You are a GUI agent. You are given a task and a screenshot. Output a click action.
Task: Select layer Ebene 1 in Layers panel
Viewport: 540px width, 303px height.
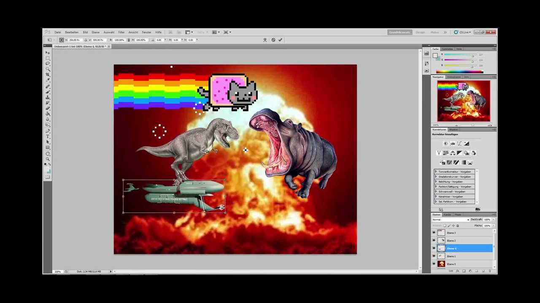(x=462, y=256)
